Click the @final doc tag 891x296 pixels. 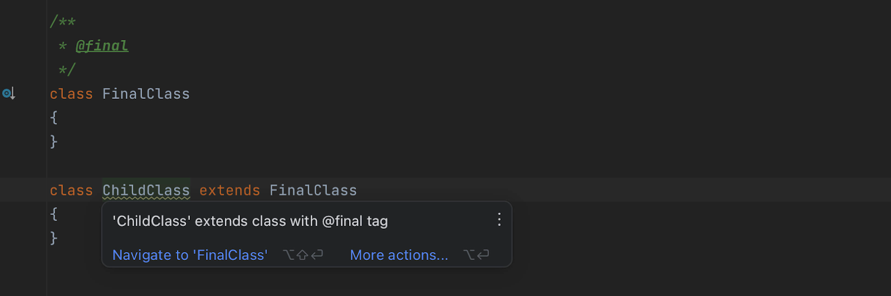[102, 46]
